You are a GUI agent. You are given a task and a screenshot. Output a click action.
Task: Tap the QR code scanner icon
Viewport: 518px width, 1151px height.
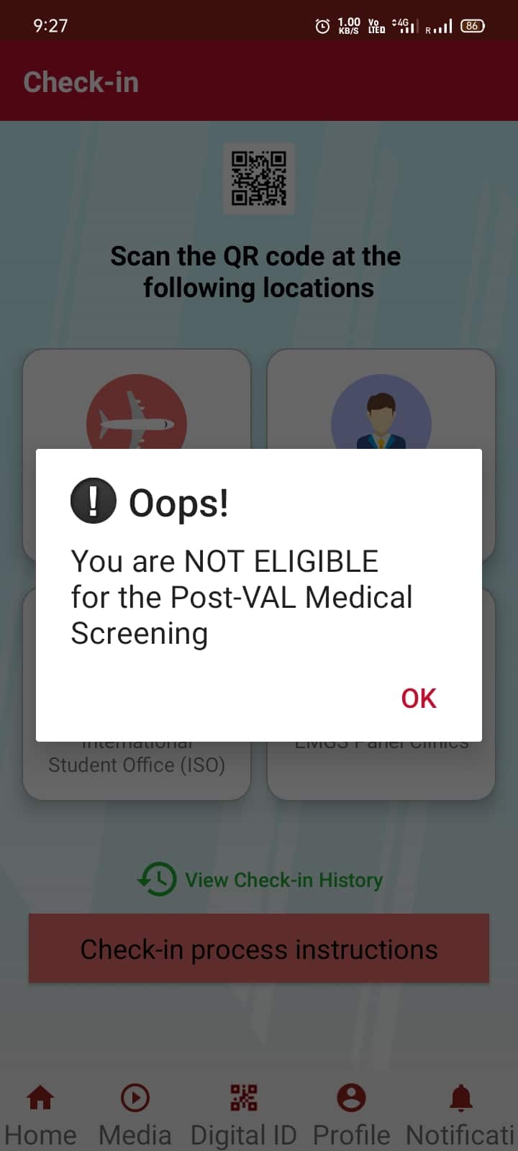[x=259, y=178]
